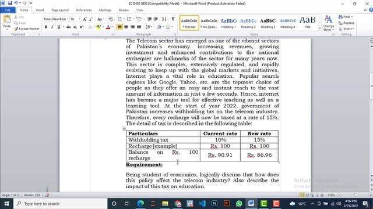This screenshot has width=373, height=209.
Task: Click the font color red A
Action: coord(108,27)
